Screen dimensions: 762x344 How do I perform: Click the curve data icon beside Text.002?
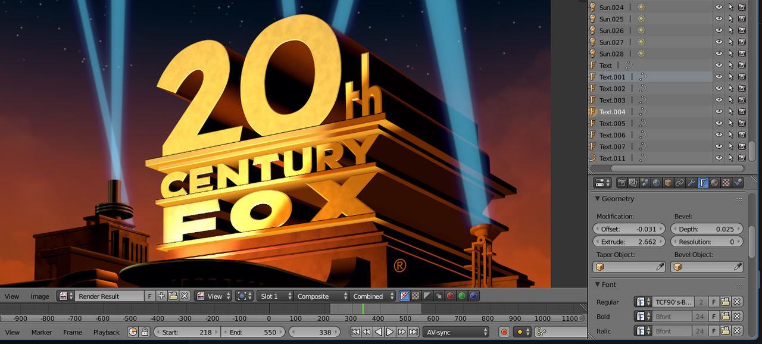point(642,89)
